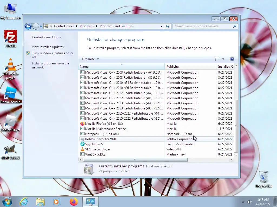Expand arrow after Programs breadcrumb
The image size is (277, 207).
point(97,26)
